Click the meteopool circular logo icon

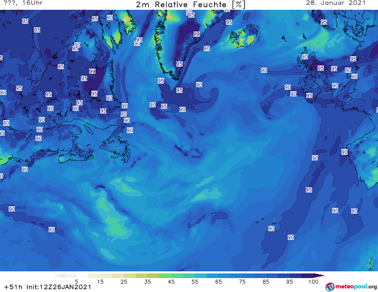pyautogui.click(x=330, y=287)
